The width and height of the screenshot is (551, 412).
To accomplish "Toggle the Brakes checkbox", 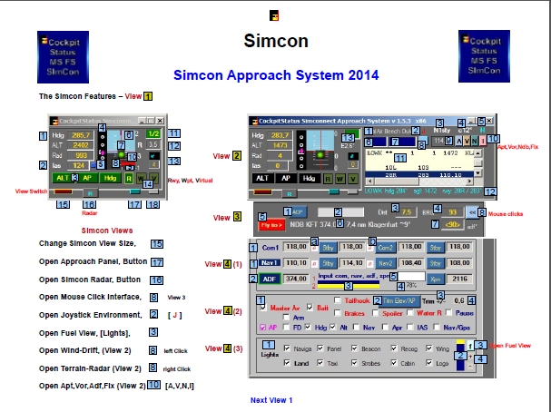I will (x=338, y=312).
